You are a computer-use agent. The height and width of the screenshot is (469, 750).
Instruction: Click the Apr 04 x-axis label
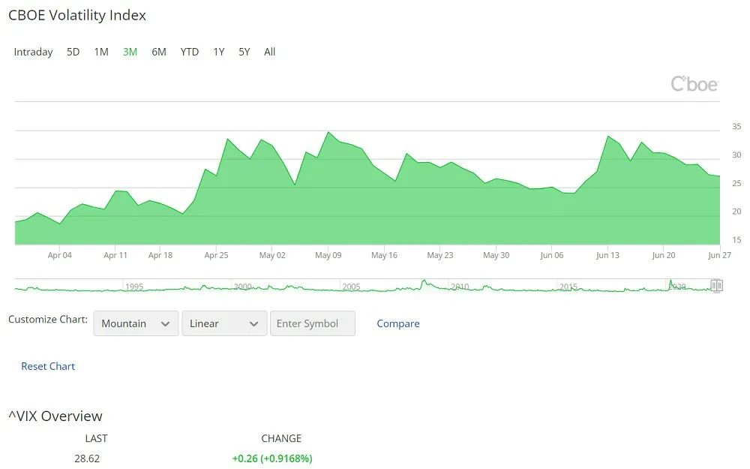(x=60, y=255)
